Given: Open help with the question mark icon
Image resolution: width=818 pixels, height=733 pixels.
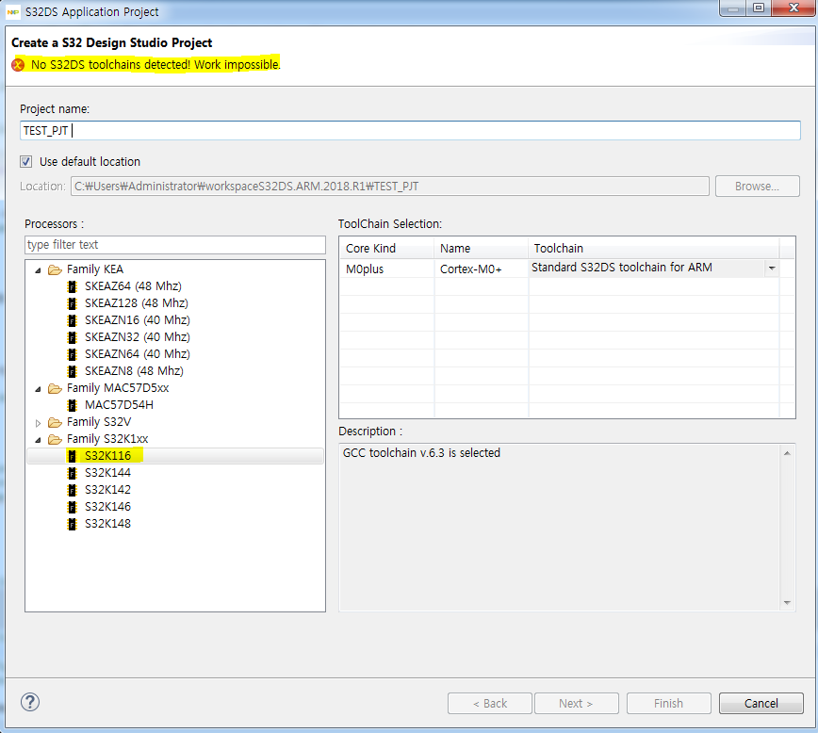Looking at the screenshot, I should [x=30, y=702].
